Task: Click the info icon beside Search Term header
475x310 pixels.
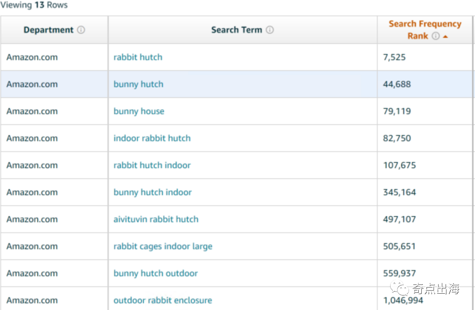Action: pyautogui.click(x=270, y=30)
